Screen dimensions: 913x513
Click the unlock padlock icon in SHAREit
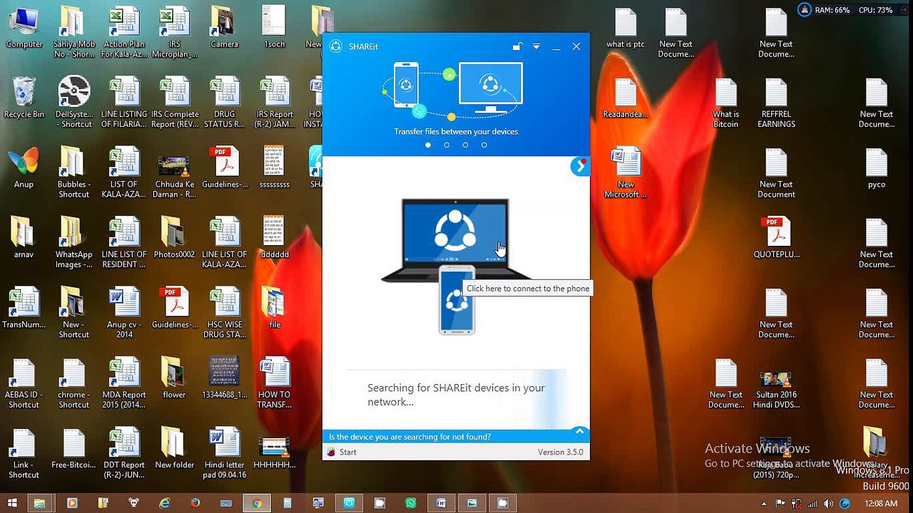coord(518,46)
